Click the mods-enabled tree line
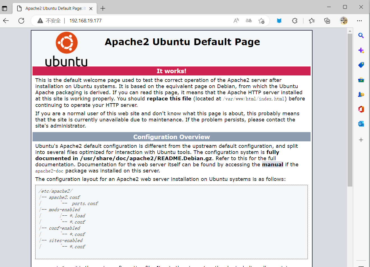The width and height of the screenshot is (370, 267). pyautogui.click(x=60, y=210)
